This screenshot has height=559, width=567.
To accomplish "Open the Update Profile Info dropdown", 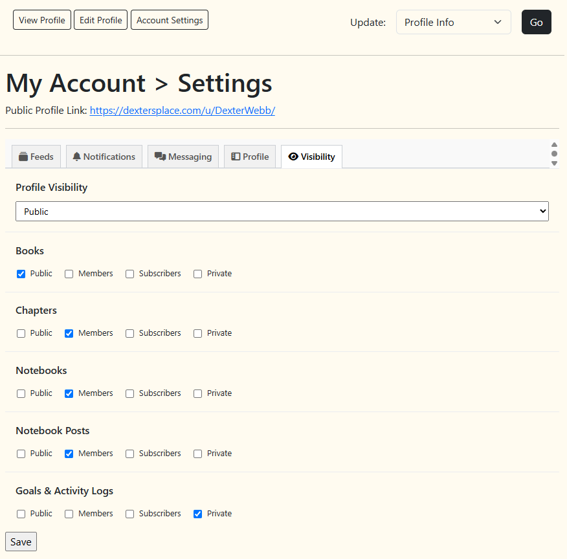I will (454, 22).
